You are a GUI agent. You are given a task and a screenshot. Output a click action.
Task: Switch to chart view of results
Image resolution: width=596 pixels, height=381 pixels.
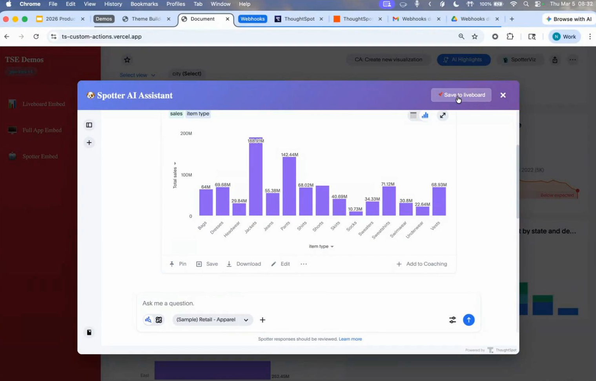coord(425,115)
